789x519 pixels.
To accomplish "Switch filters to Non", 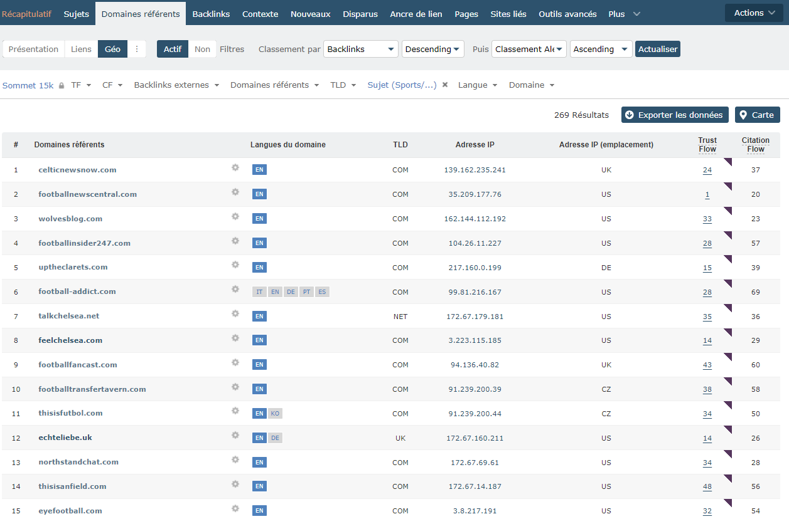I will (x=202, y=49).
